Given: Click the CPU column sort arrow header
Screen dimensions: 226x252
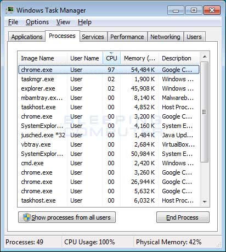Looking at the screenshot, I should pyautogui.click(x=111, y=58).
